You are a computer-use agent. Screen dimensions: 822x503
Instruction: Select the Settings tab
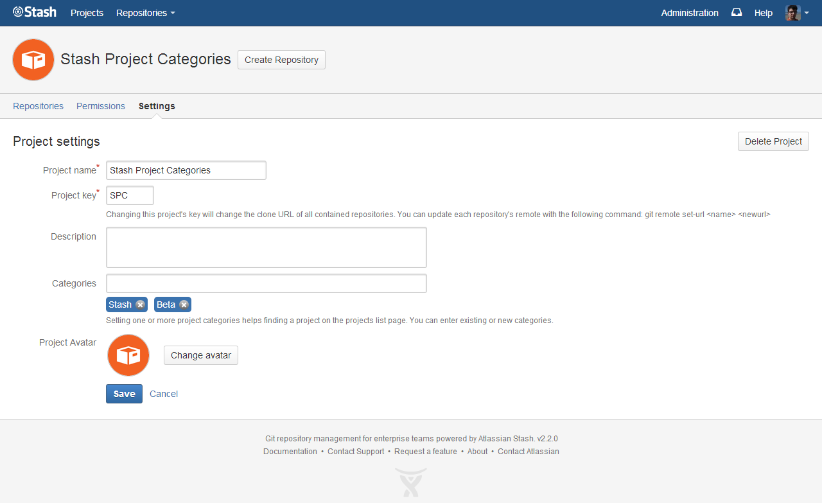[x=157, y=106]
